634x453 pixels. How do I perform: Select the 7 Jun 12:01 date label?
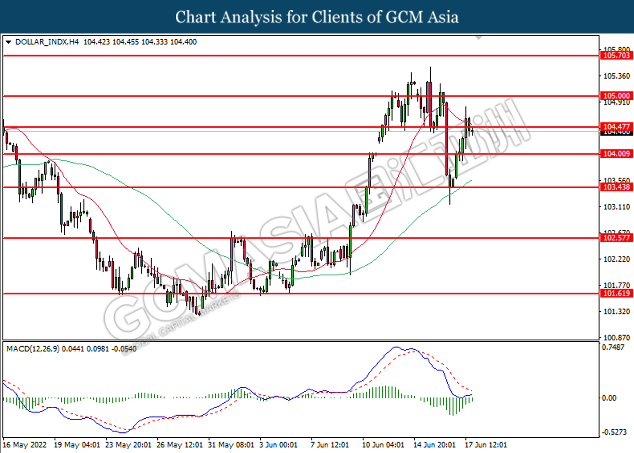(x=330, y=445)
